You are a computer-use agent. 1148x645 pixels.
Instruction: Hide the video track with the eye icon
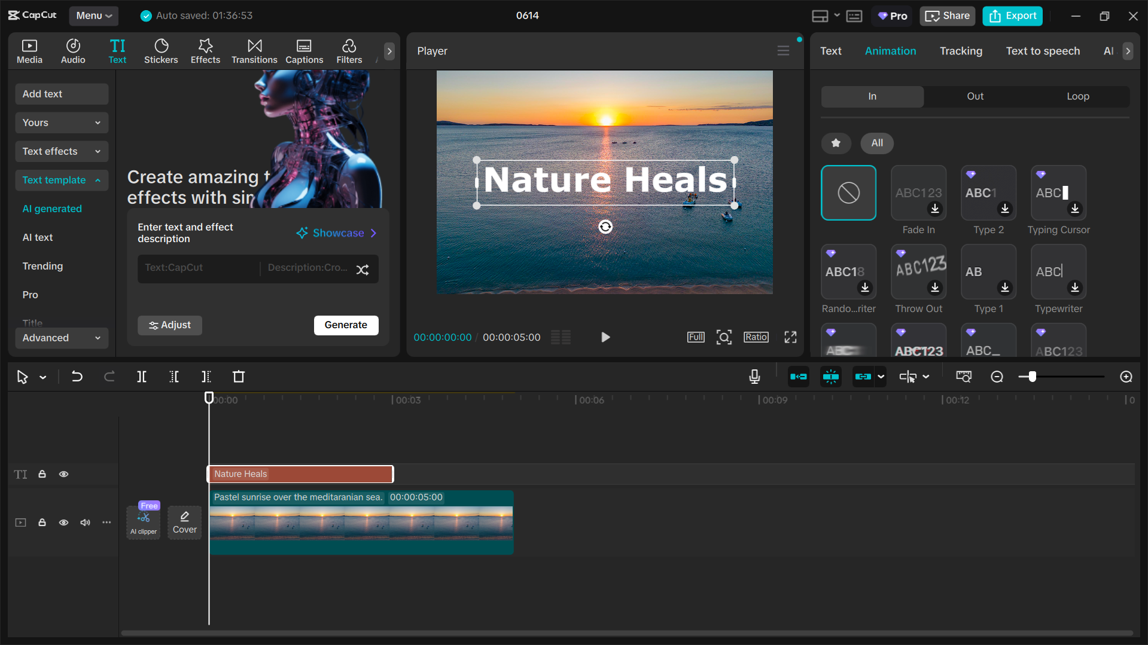point(63,522)
